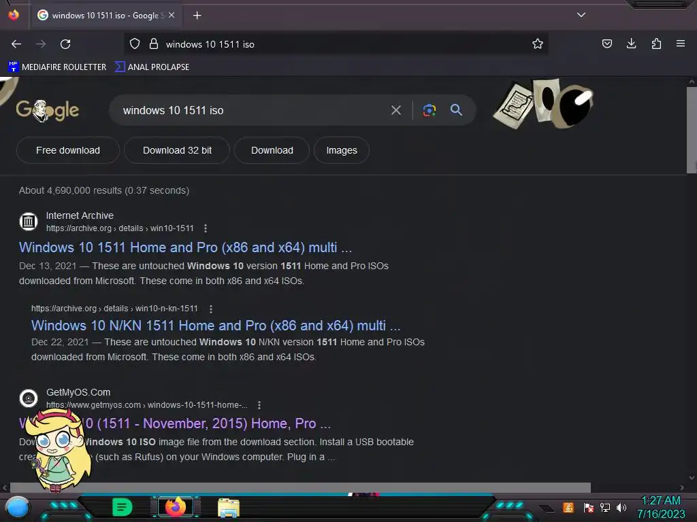Click the Google doodle logo
The height and width of the screenshot is (522, 697).
pyautogui.click(x=47, y=110)
